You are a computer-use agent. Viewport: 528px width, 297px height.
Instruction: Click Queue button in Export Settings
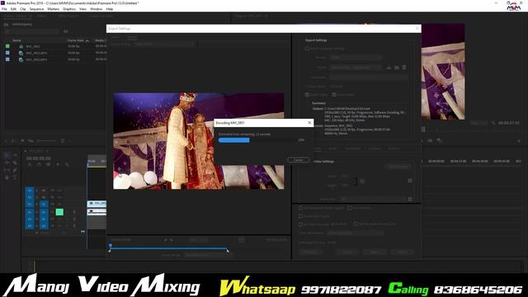point(347,252)
